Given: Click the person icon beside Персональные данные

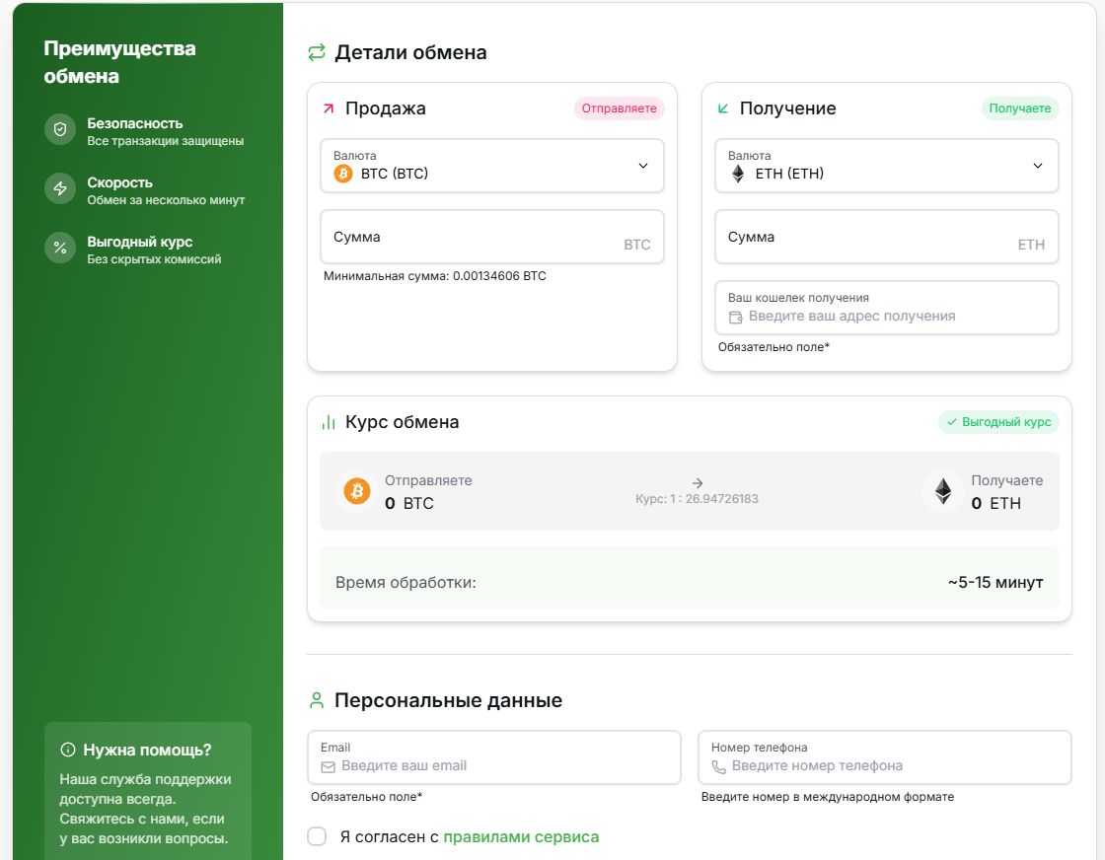Looking at the screenshot, I should 317,700.
